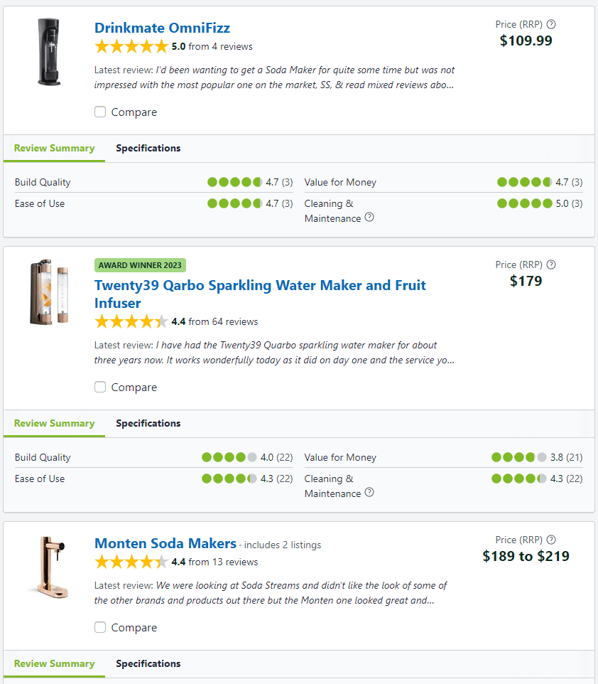Click Monten Soda Makers star rating
Screen dimensions: 598x684
tap(131, 562)
